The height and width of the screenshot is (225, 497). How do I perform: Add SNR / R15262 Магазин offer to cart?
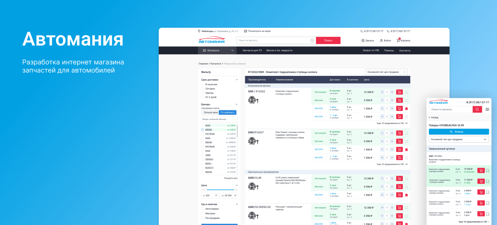click(x=399, y=100)
